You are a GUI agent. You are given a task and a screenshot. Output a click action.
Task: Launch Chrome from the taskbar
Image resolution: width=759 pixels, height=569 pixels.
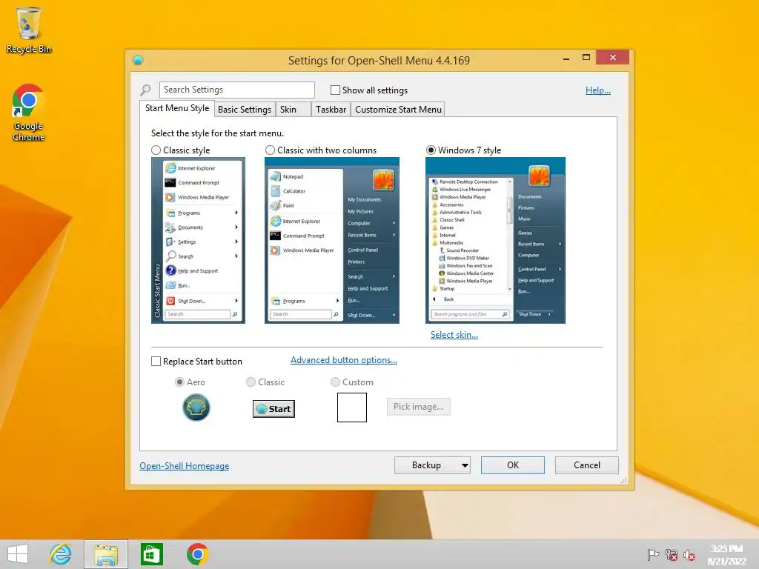click(197, 554)
